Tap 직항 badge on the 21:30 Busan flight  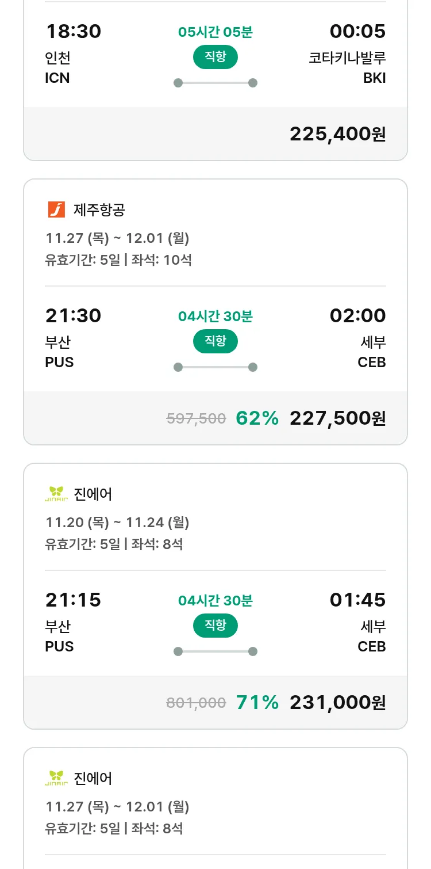click(215, 341)
